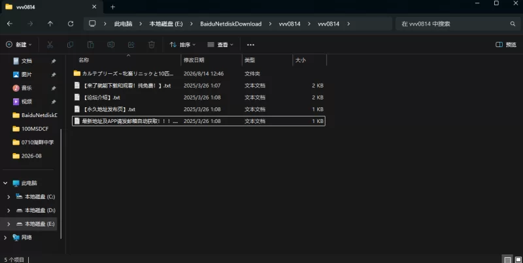Expand 本地磁盘 (C:) in the tree

pyautogui.click(x=8, y=197)
